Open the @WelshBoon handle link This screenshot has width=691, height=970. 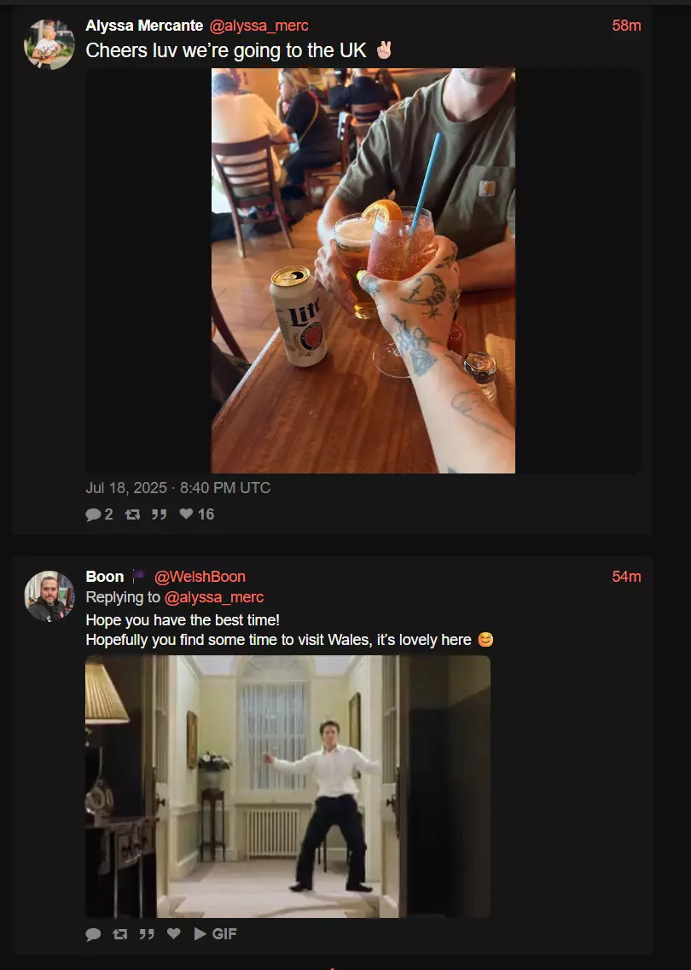click(x=200, y=577)
